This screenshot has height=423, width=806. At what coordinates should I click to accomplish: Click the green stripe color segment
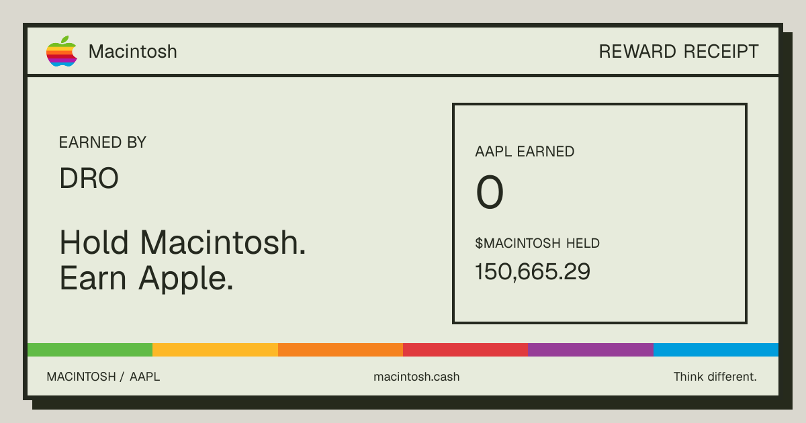coord(90,350)
